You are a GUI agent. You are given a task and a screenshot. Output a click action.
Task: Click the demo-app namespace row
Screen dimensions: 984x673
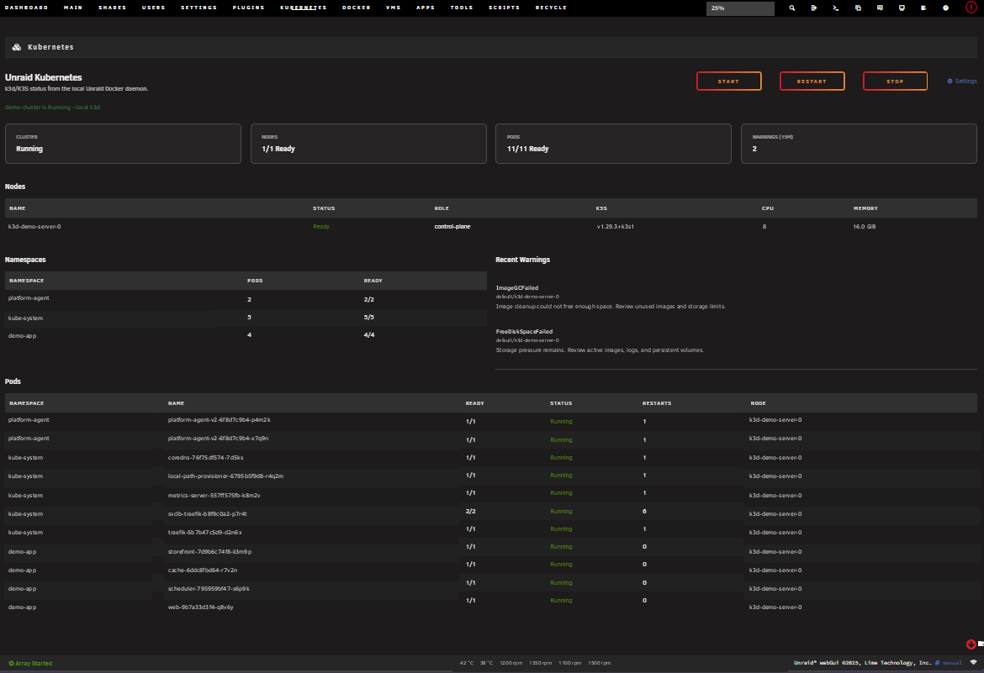coord(246,335)
